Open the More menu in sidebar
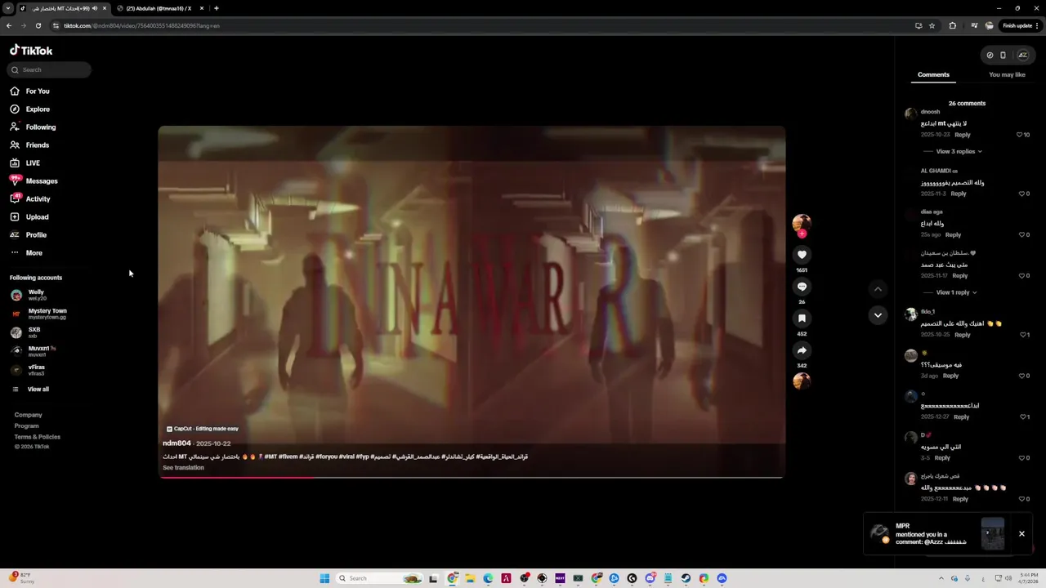 (26, 253)
